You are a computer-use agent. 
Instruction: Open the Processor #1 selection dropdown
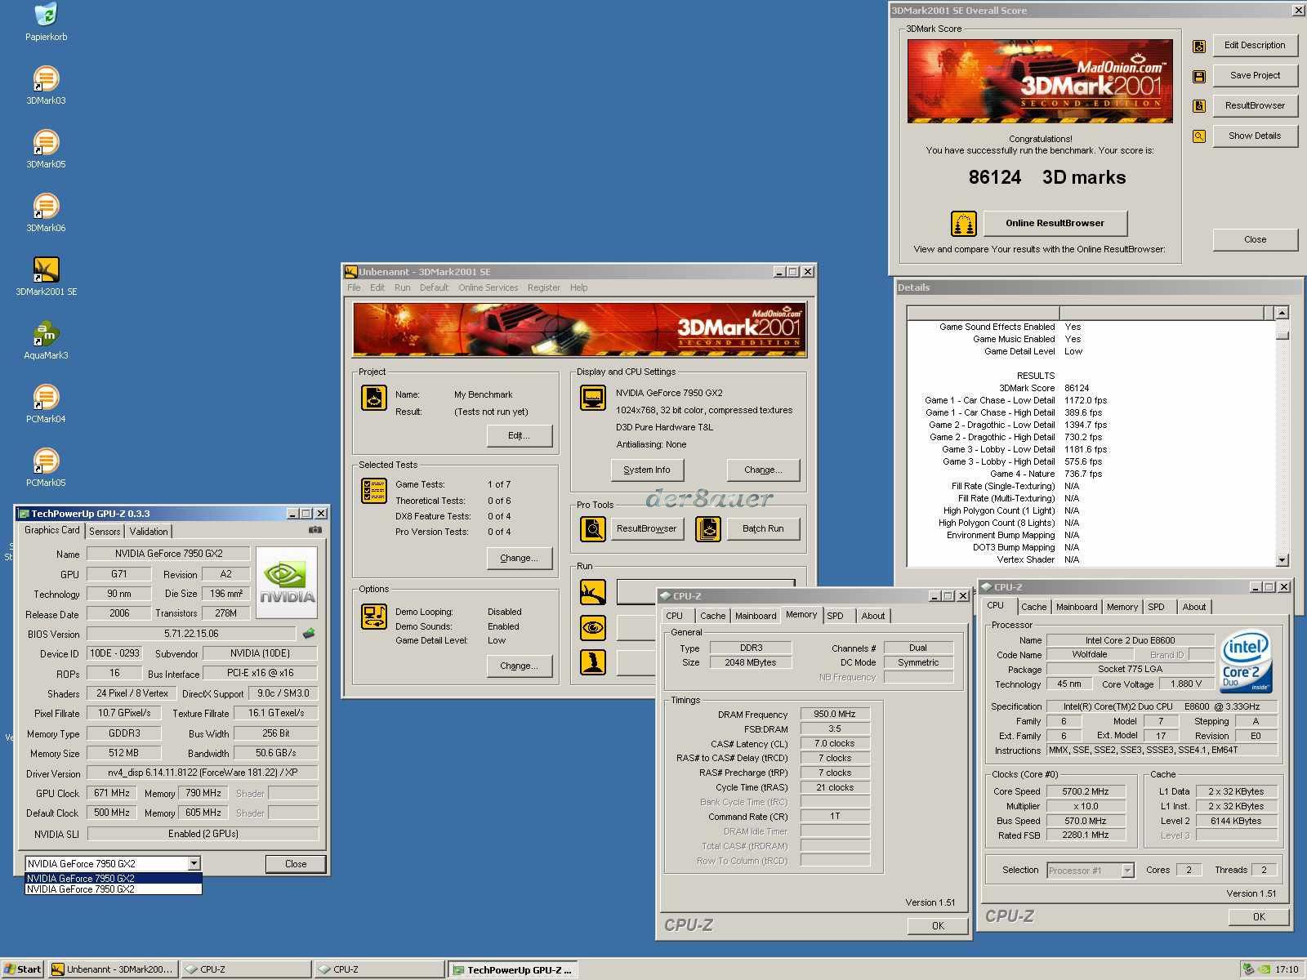pyautogui.click(x=1127, y=871)
